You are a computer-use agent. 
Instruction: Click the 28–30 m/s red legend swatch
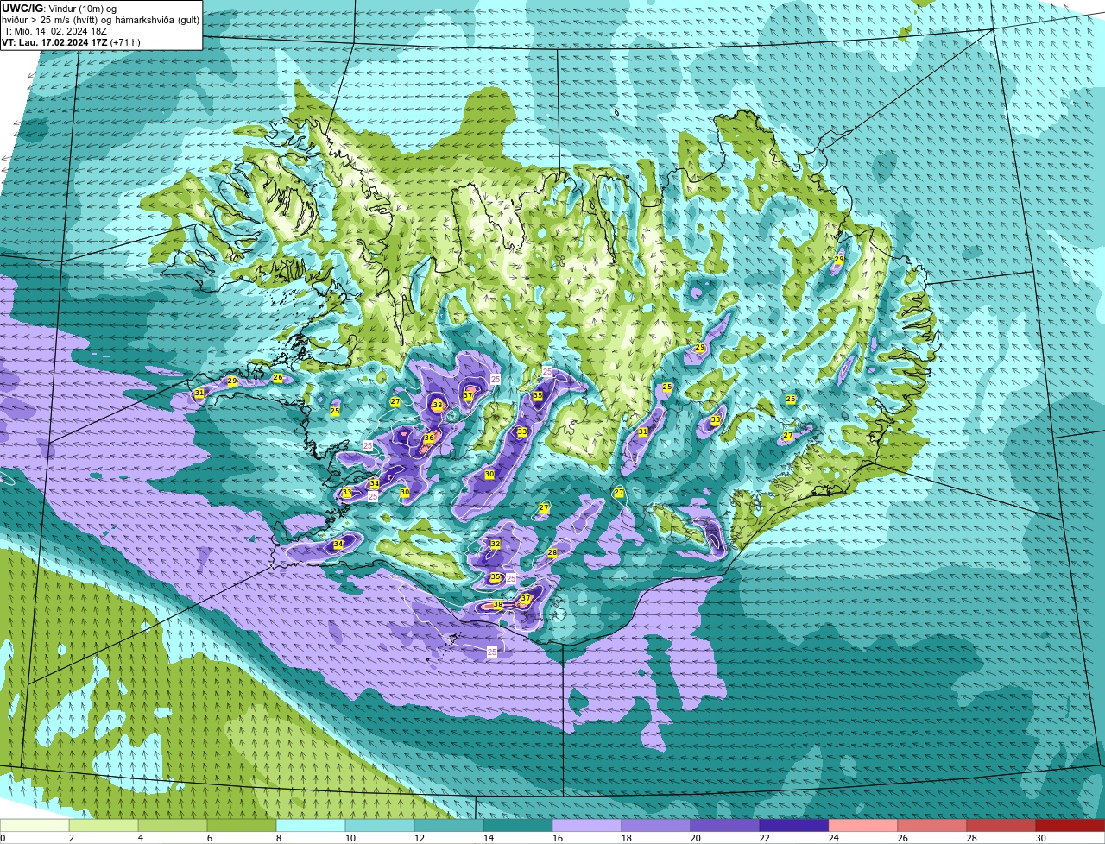1001,826
